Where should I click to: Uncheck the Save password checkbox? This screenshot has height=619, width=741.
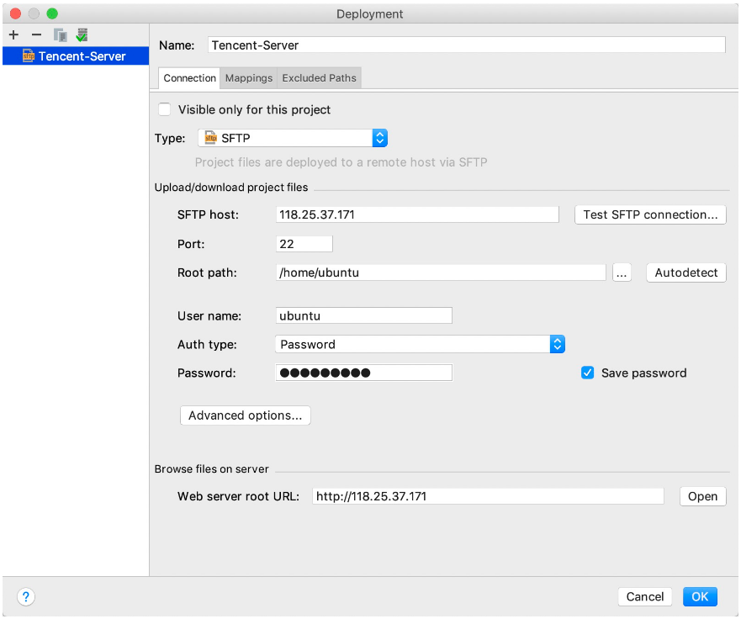588,373
